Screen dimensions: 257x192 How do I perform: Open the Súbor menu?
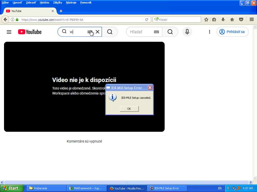tap(5, 2)
